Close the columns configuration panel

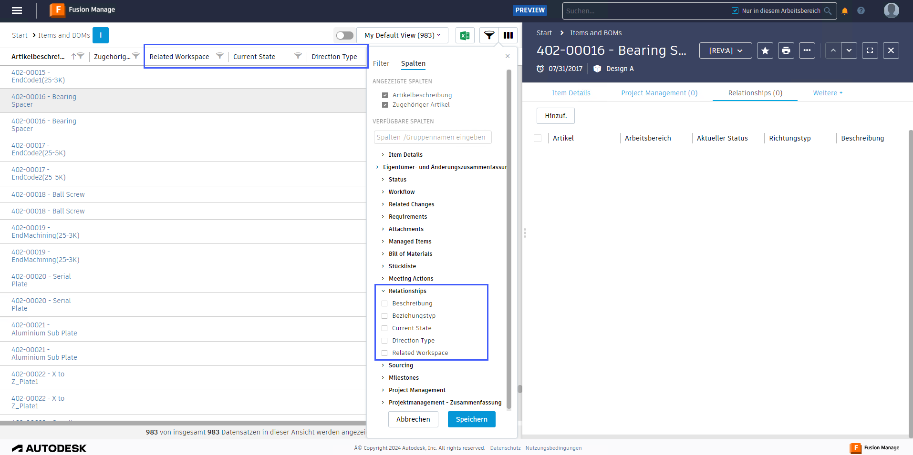click(508, 56)
